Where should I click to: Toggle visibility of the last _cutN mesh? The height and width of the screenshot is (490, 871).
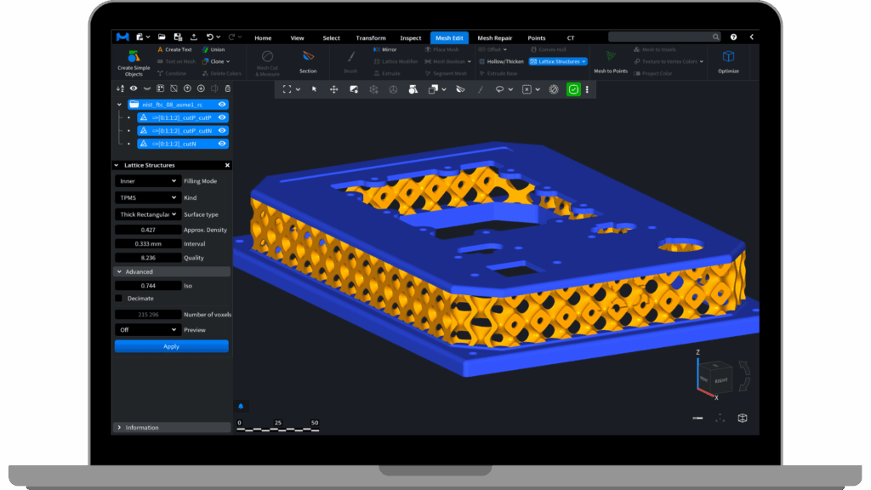click(222, 144)
